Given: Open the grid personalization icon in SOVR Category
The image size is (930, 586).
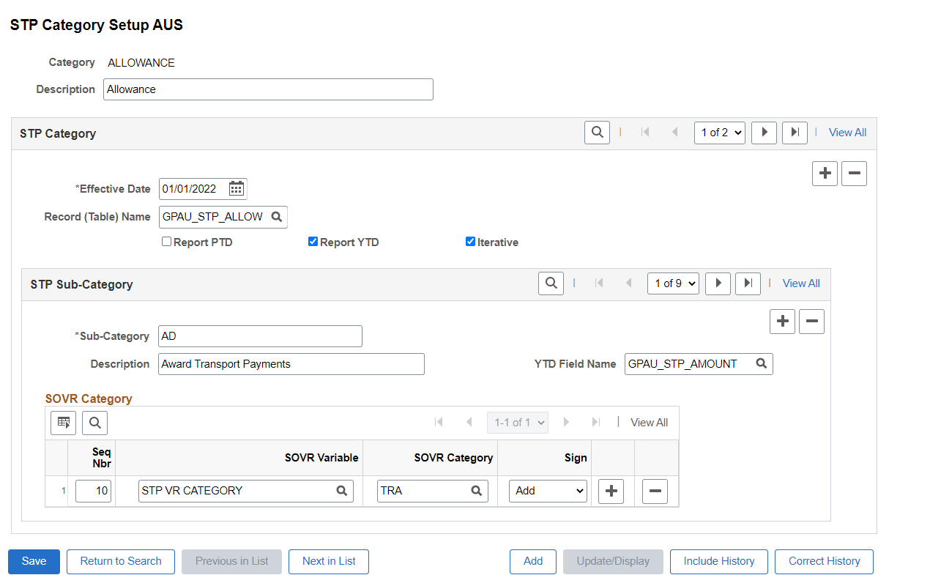Looking at the screenshot, I should (63, 423).
